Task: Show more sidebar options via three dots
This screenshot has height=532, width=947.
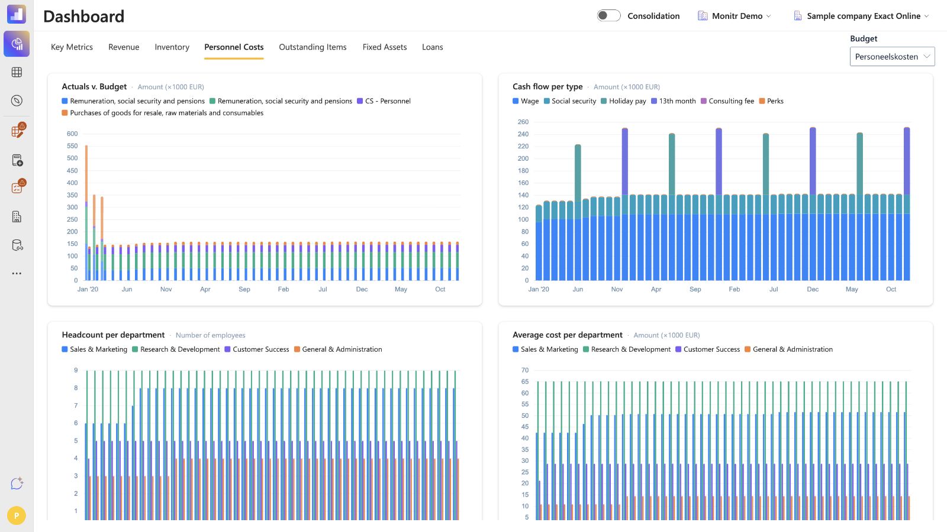Action: click(17, 273)
